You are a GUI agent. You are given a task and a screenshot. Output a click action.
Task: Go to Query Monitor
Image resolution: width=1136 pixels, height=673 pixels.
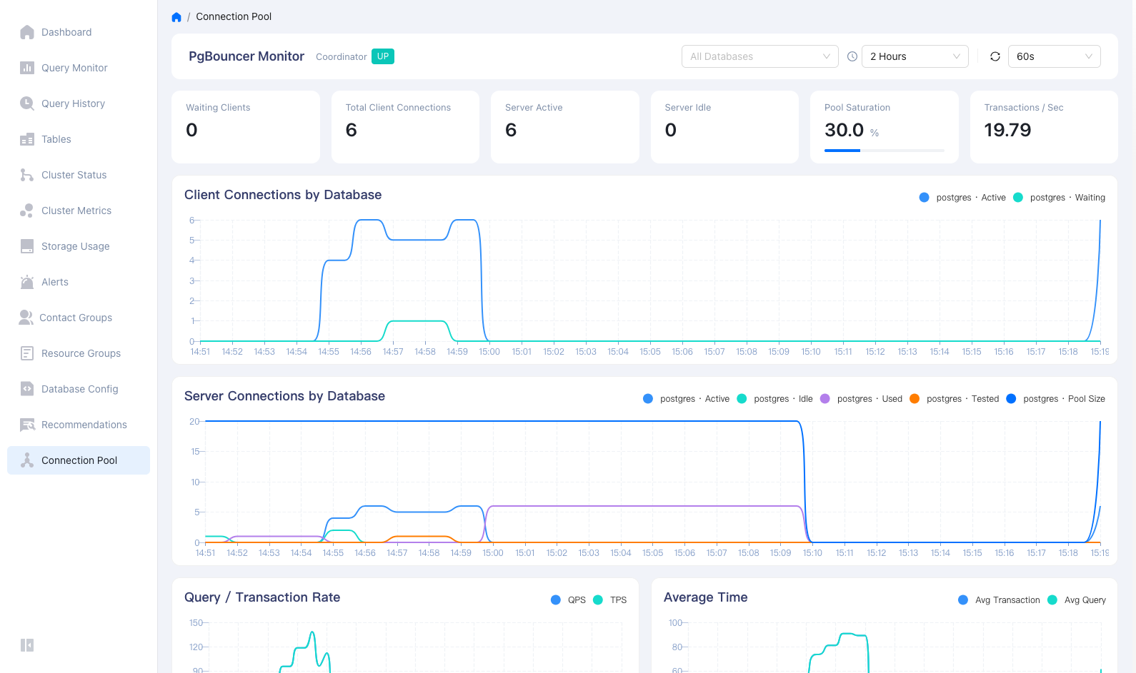[79, 68]
